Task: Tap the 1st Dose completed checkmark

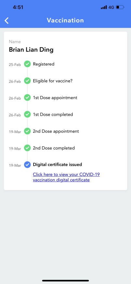Action: point(27,115)
